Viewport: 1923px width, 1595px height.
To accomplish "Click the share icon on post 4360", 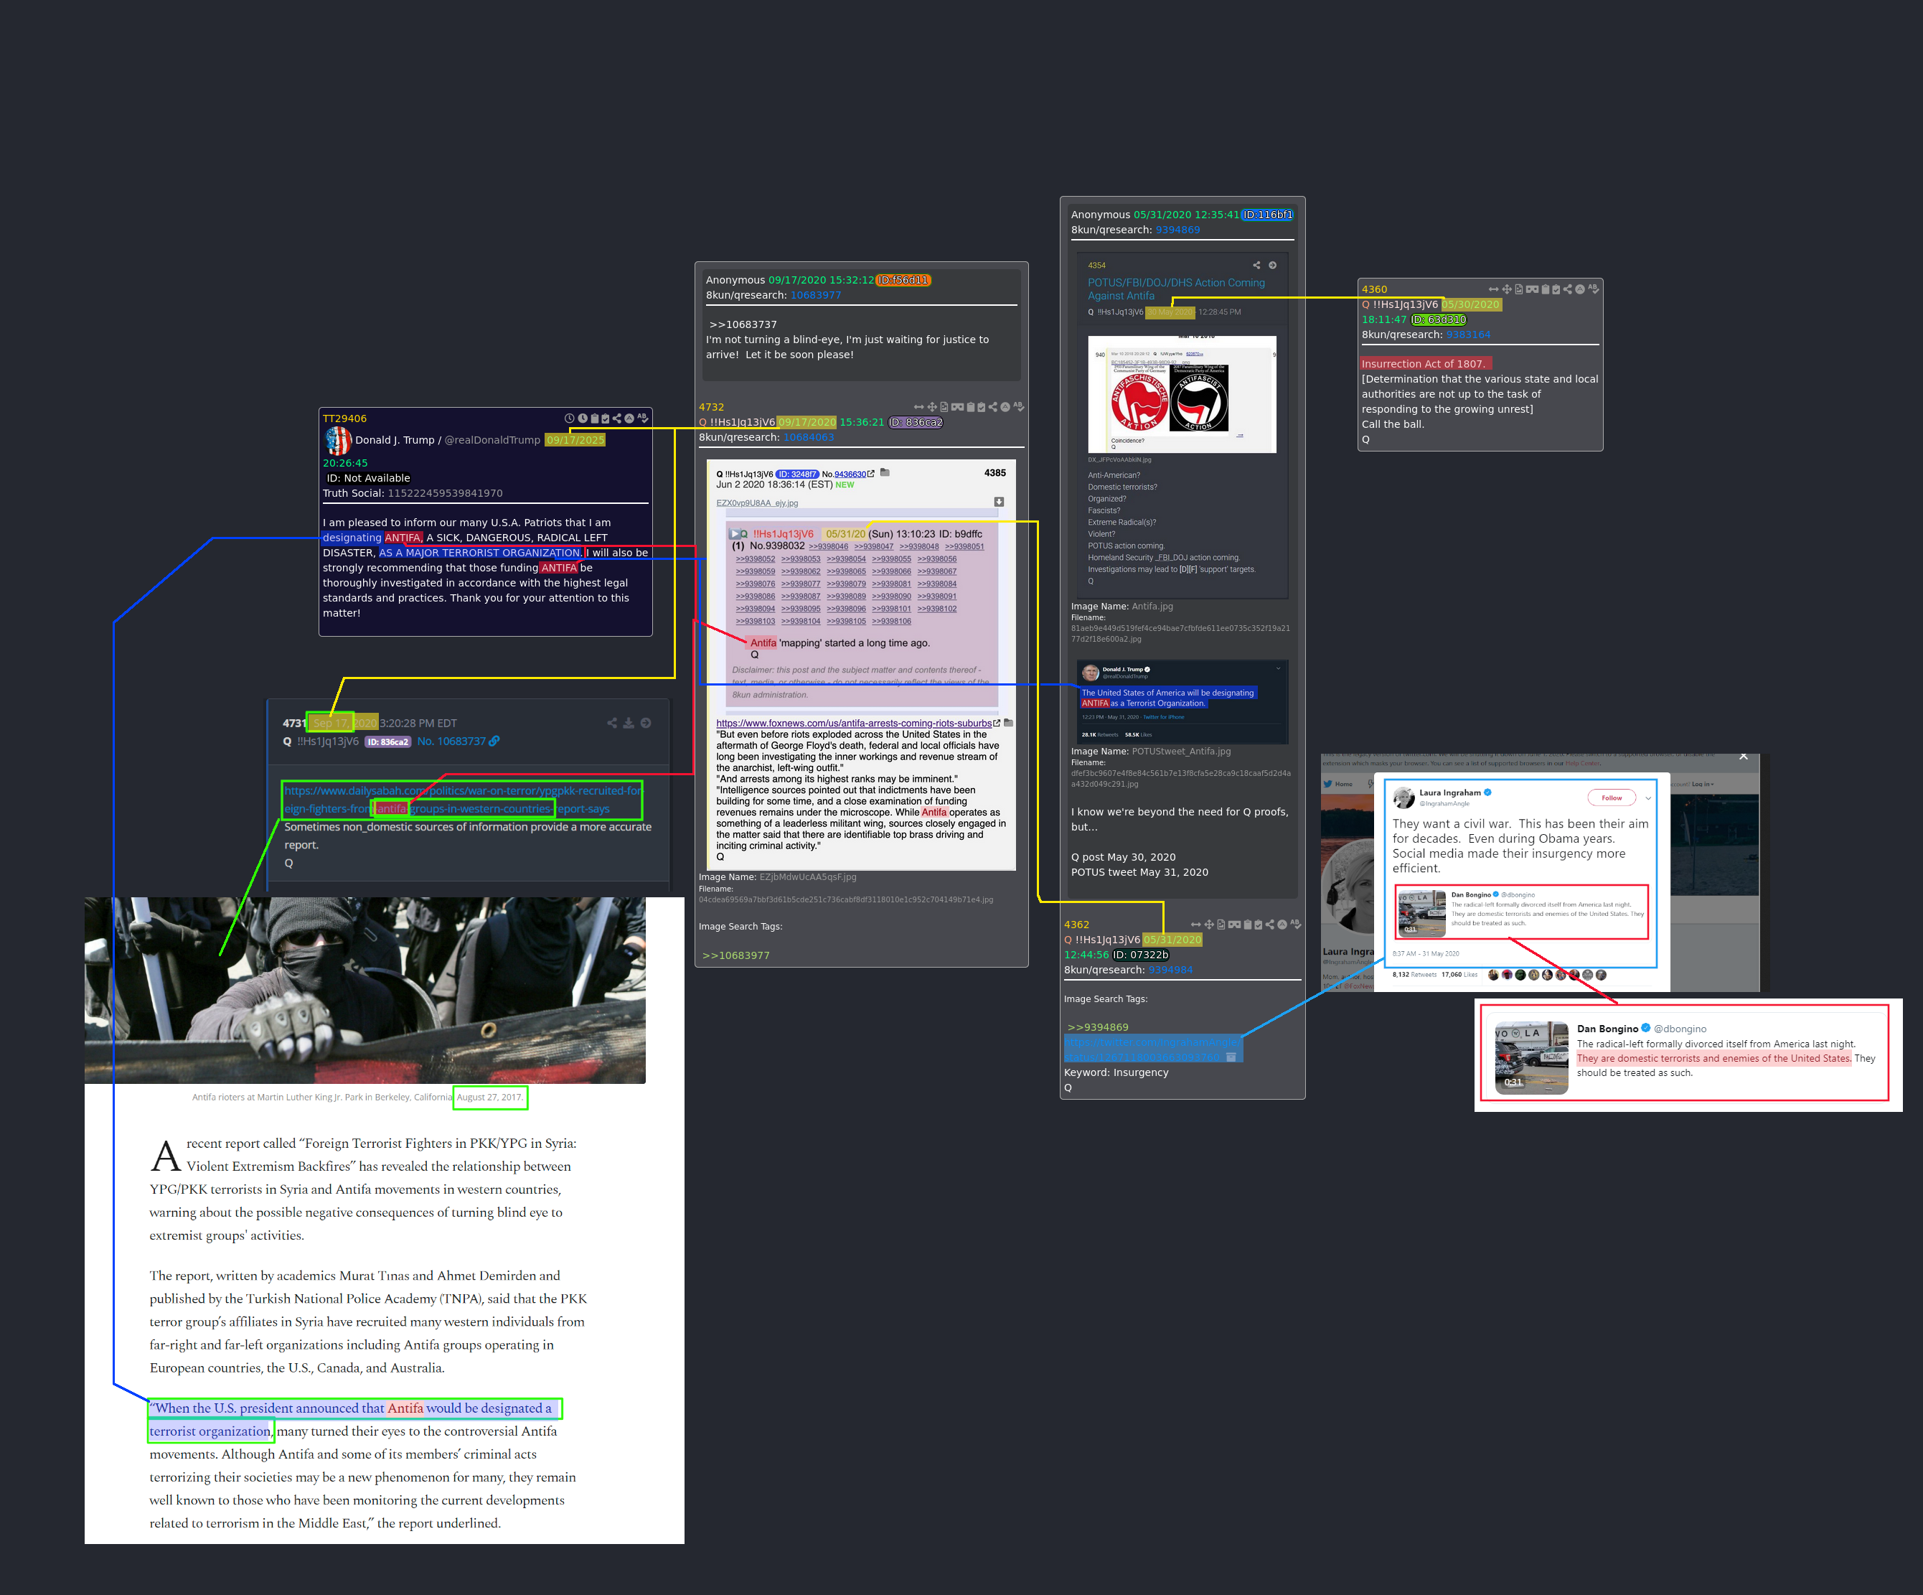I will point(1568,289).
